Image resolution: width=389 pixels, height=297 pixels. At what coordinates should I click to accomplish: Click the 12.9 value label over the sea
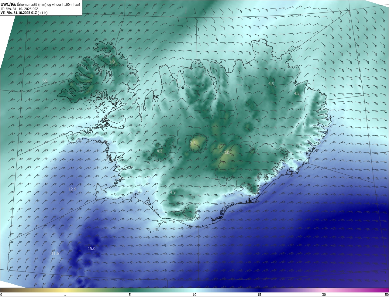pos(72,189)
